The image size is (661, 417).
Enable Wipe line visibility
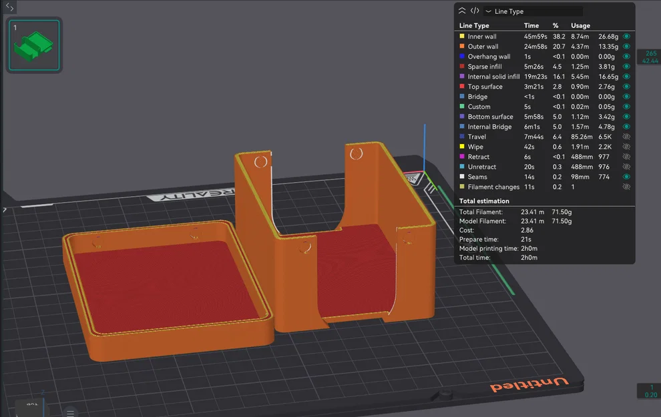click(x=626, y=147)
